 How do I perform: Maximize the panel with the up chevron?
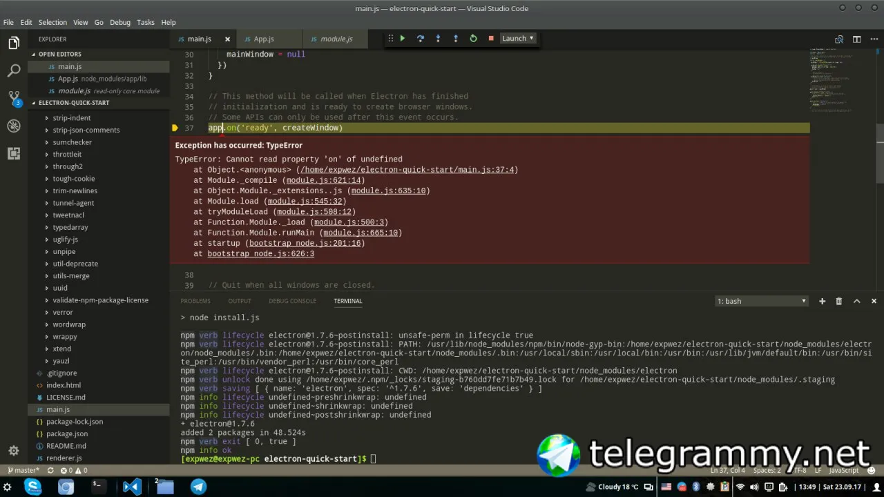point(856,301)
